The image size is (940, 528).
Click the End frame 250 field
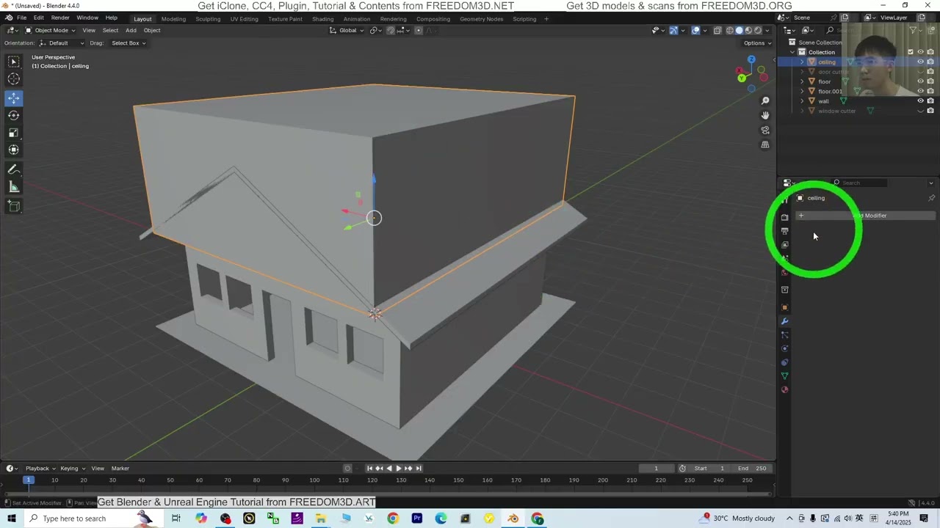(x=753, y=469)
